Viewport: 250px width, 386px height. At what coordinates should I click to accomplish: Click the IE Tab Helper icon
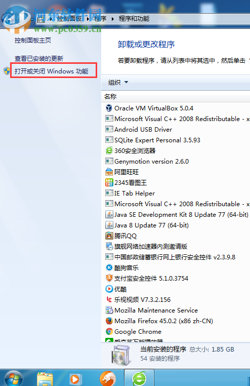tap(109, 193)
